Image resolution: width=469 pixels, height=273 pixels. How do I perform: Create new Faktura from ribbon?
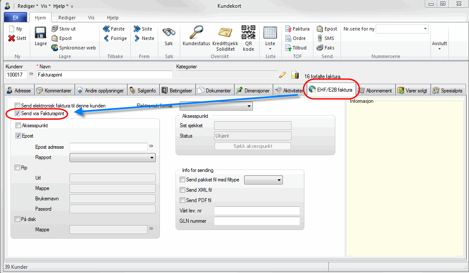[x=297, y=29]
